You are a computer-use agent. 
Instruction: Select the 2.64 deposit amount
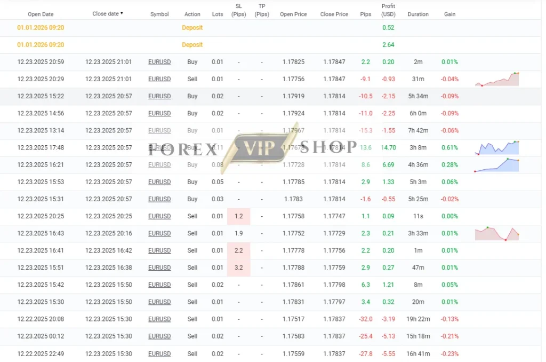388,45
